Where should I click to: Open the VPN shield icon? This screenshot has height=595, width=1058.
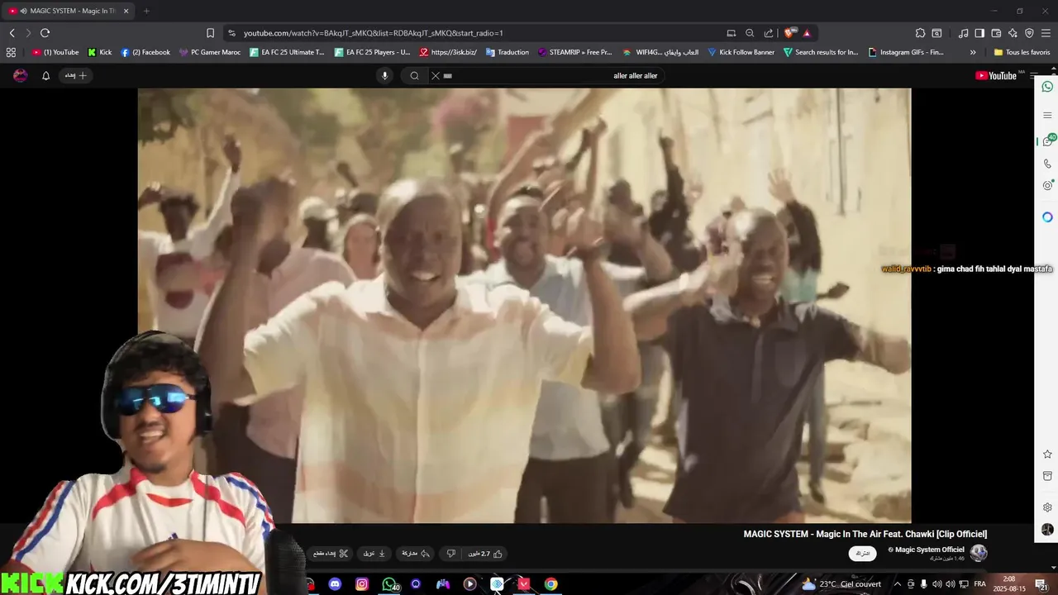(1029, 33)
